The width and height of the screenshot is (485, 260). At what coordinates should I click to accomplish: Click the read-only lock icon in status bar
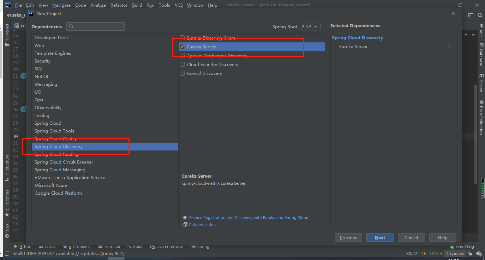tap(470, 253)
